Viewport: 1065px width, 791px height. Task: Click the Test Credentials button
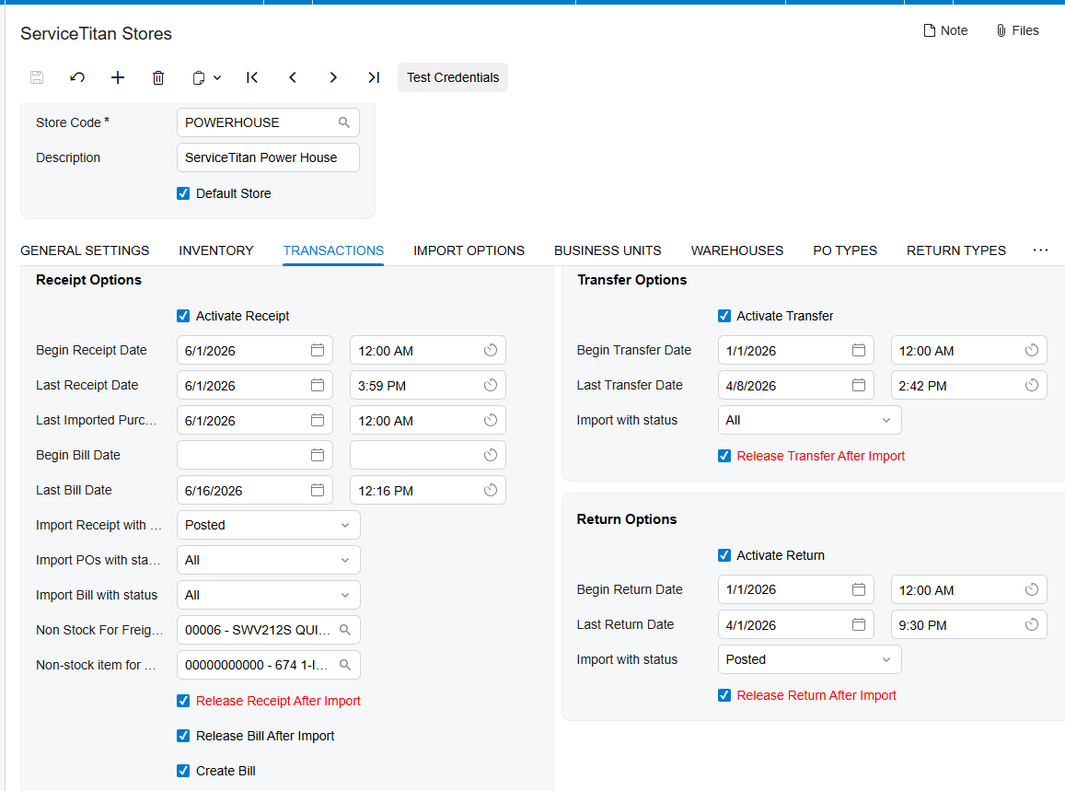[453, 77]
